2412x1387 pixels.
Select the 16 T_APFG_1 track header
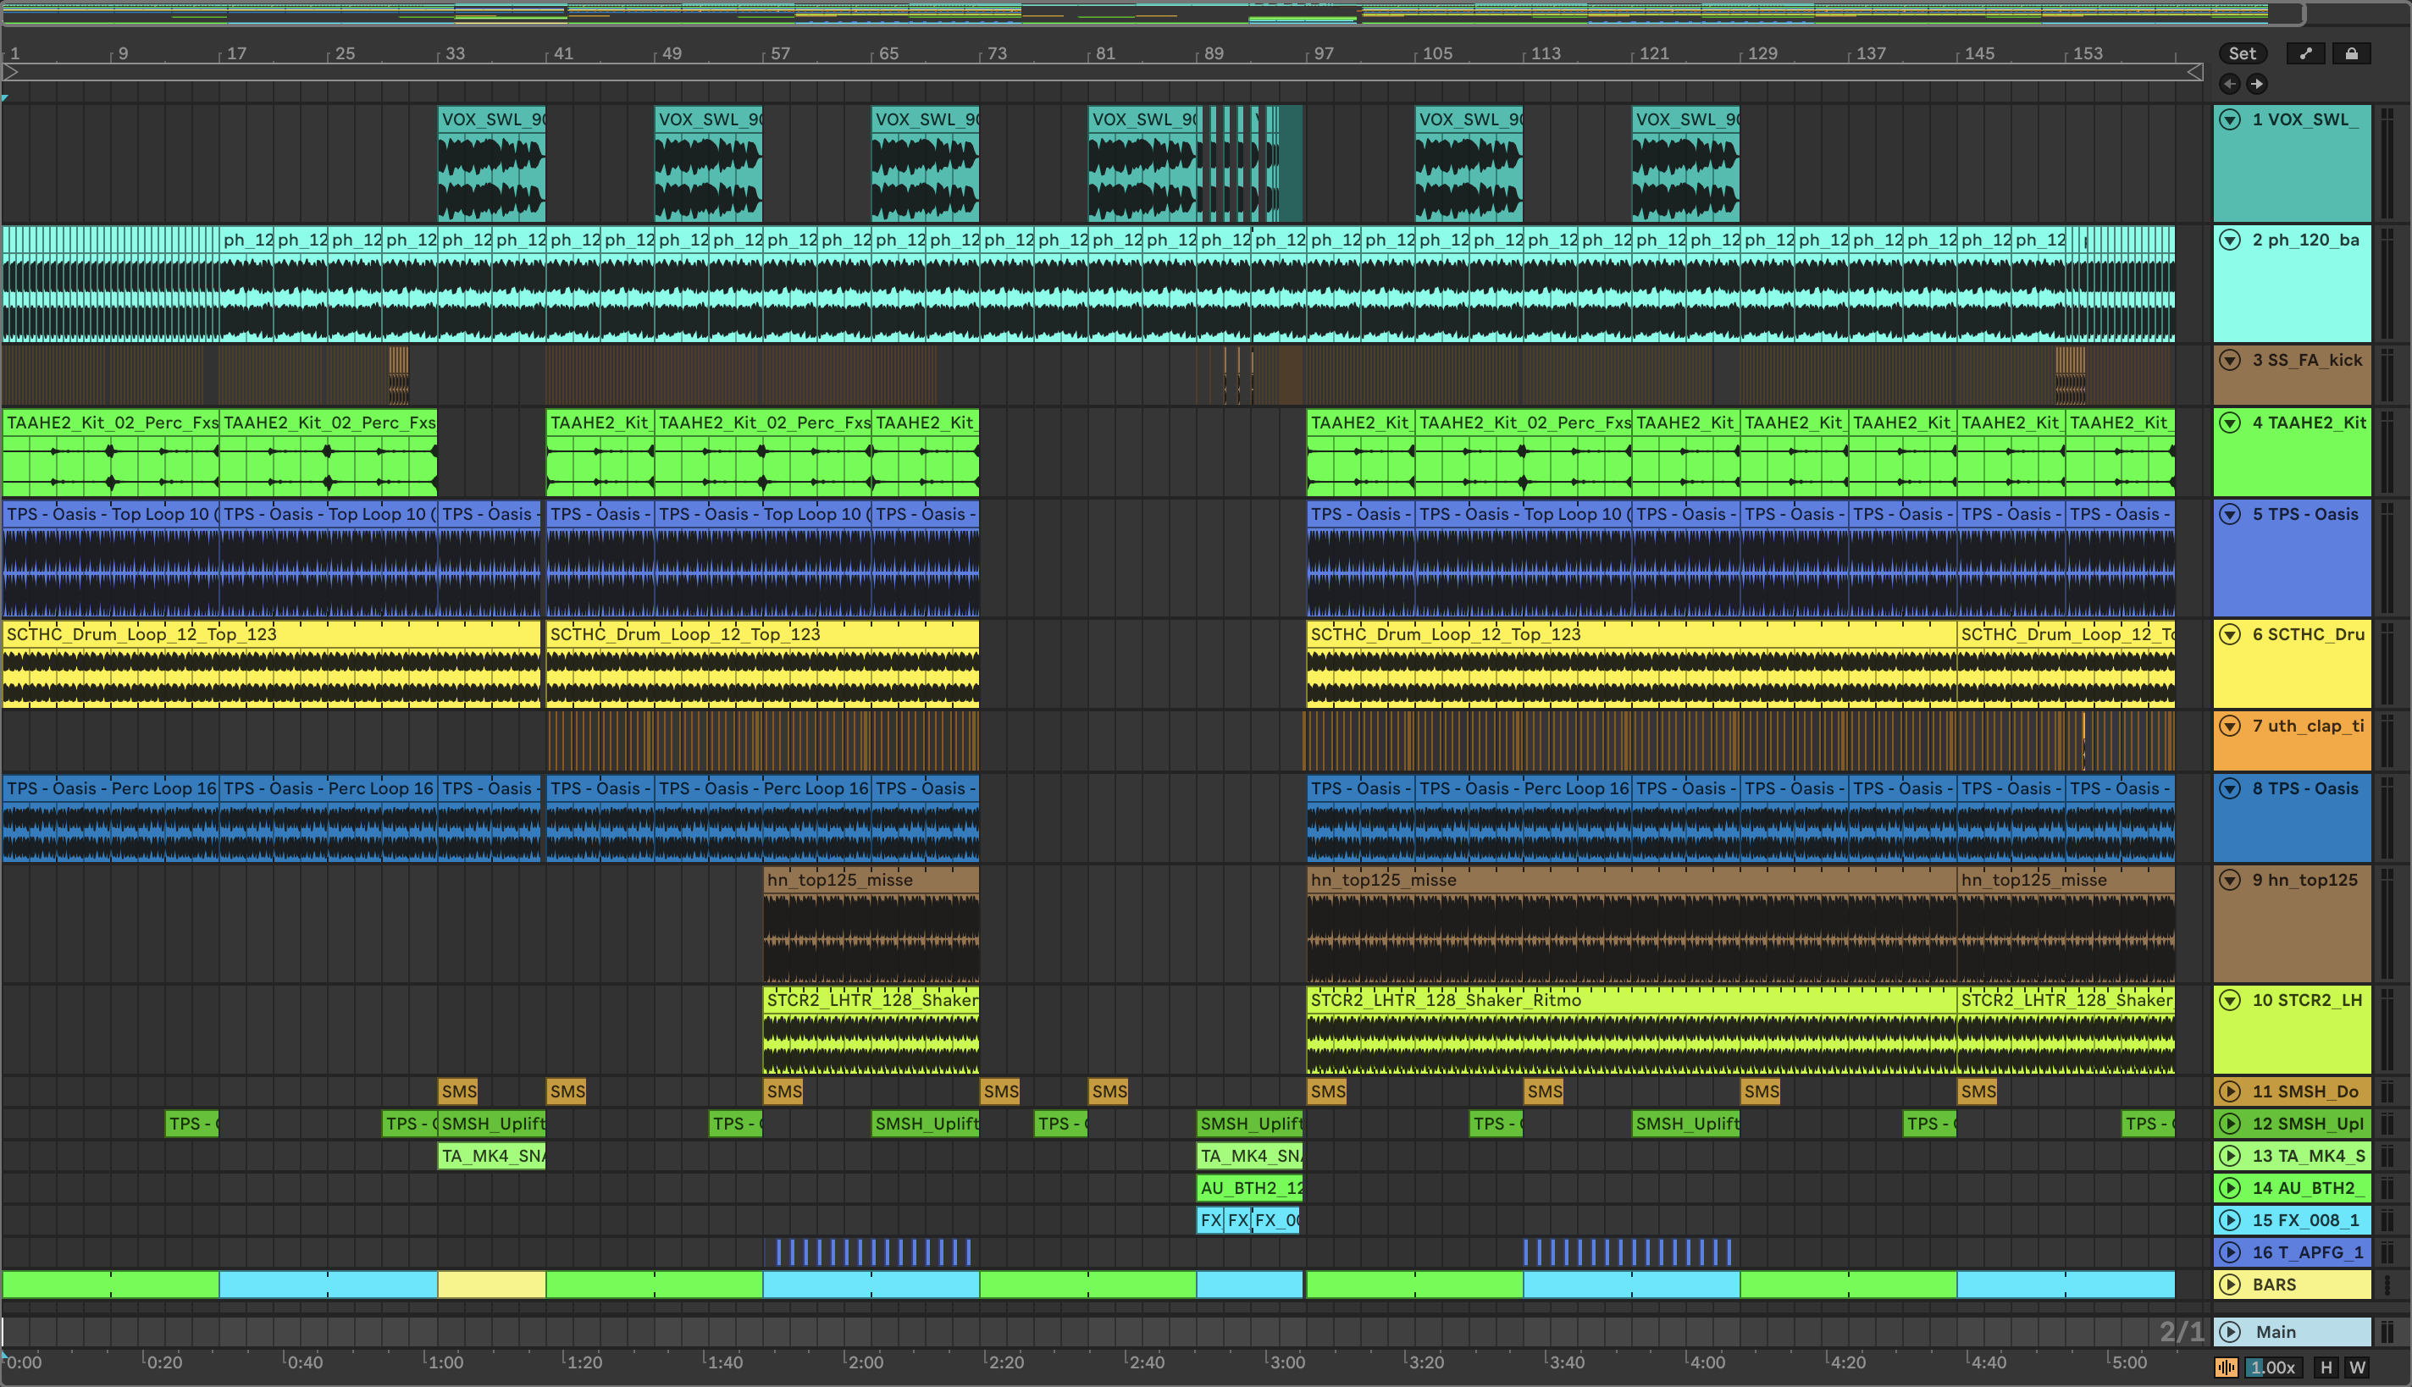point(2305,1252)
